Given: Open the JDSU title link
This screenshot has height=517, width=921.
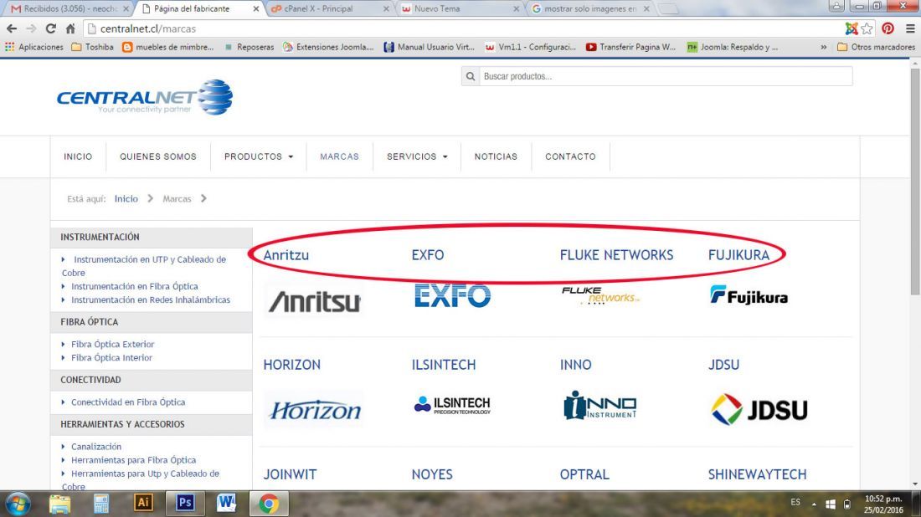Looking at the screenshot, I should point(723,365).
